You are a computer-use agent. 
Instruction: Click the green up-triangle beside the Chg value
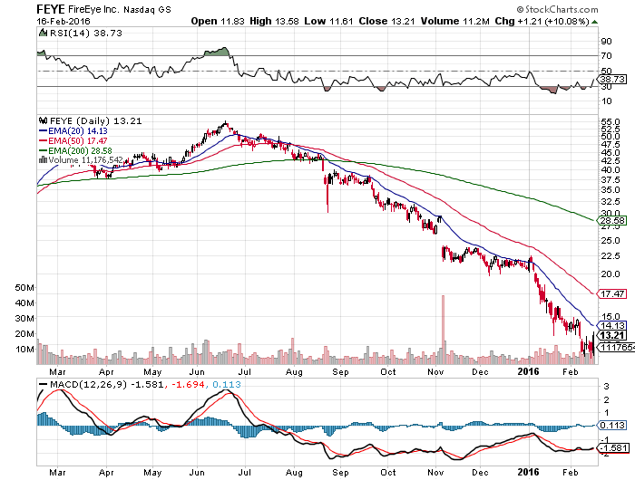594,22
